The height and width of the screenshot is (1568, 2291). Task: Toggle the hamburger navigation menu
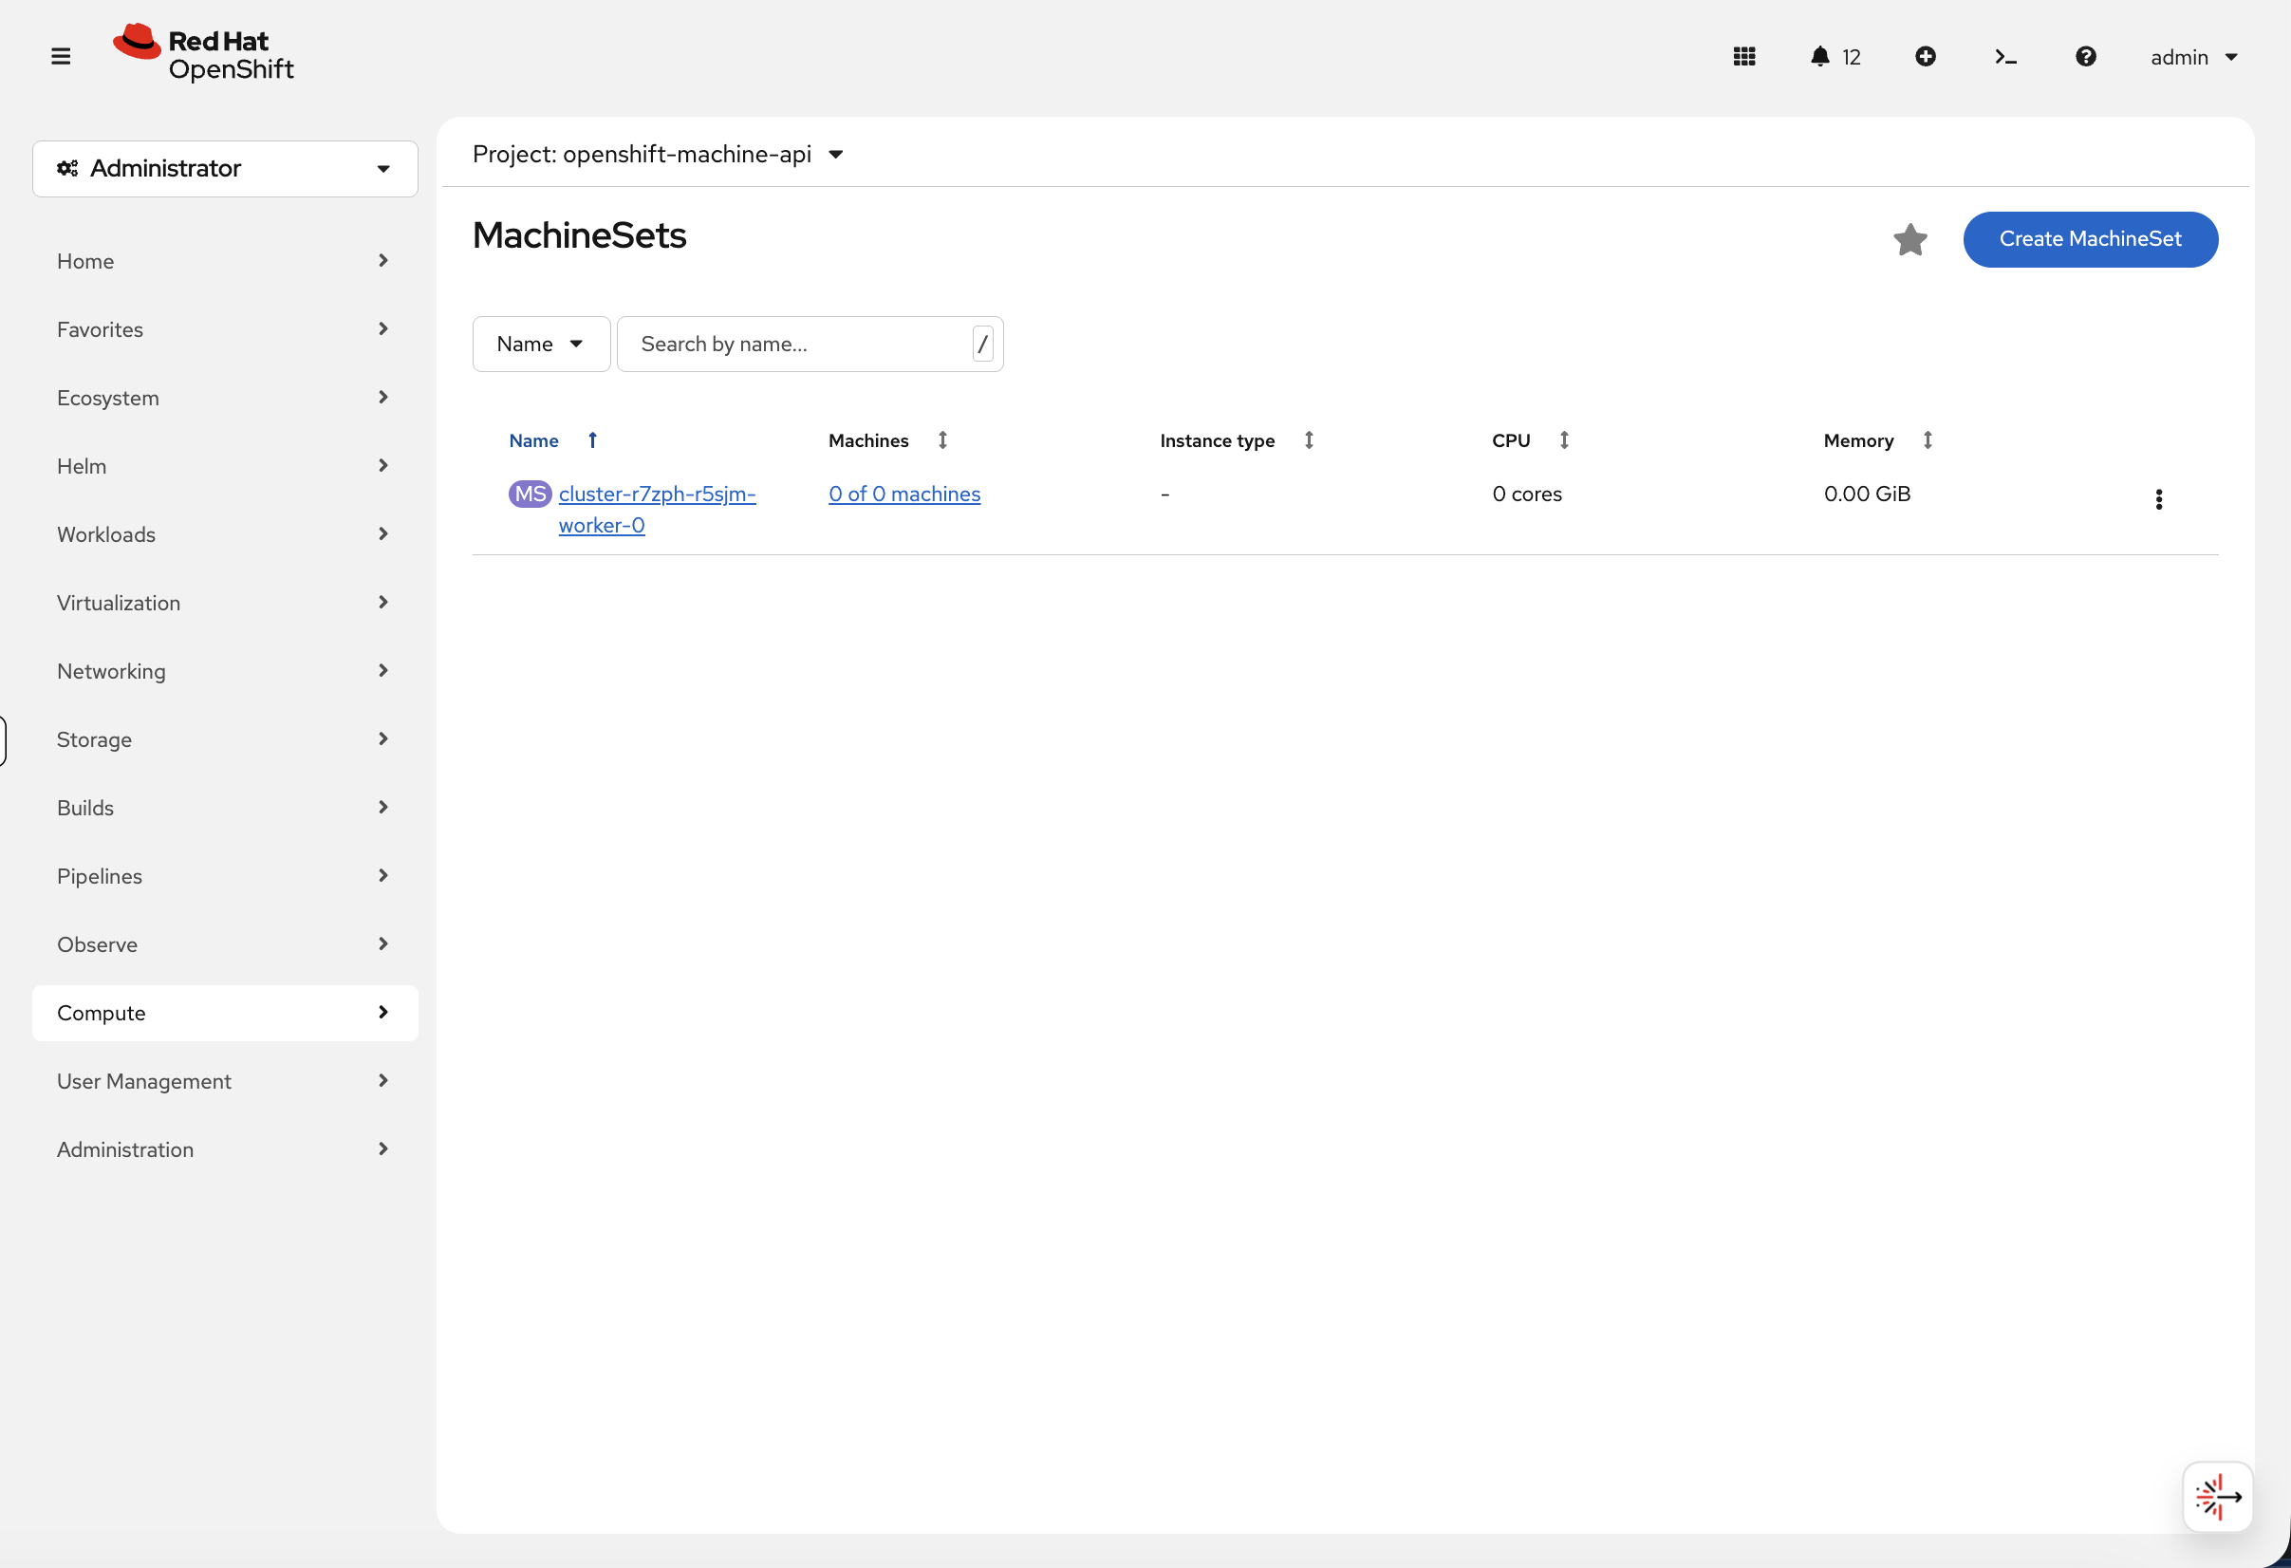[x=60, y=56]
